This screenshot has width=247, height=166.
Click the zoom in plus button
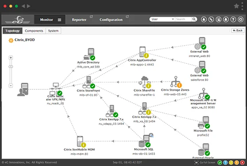(x=11, y=58)
